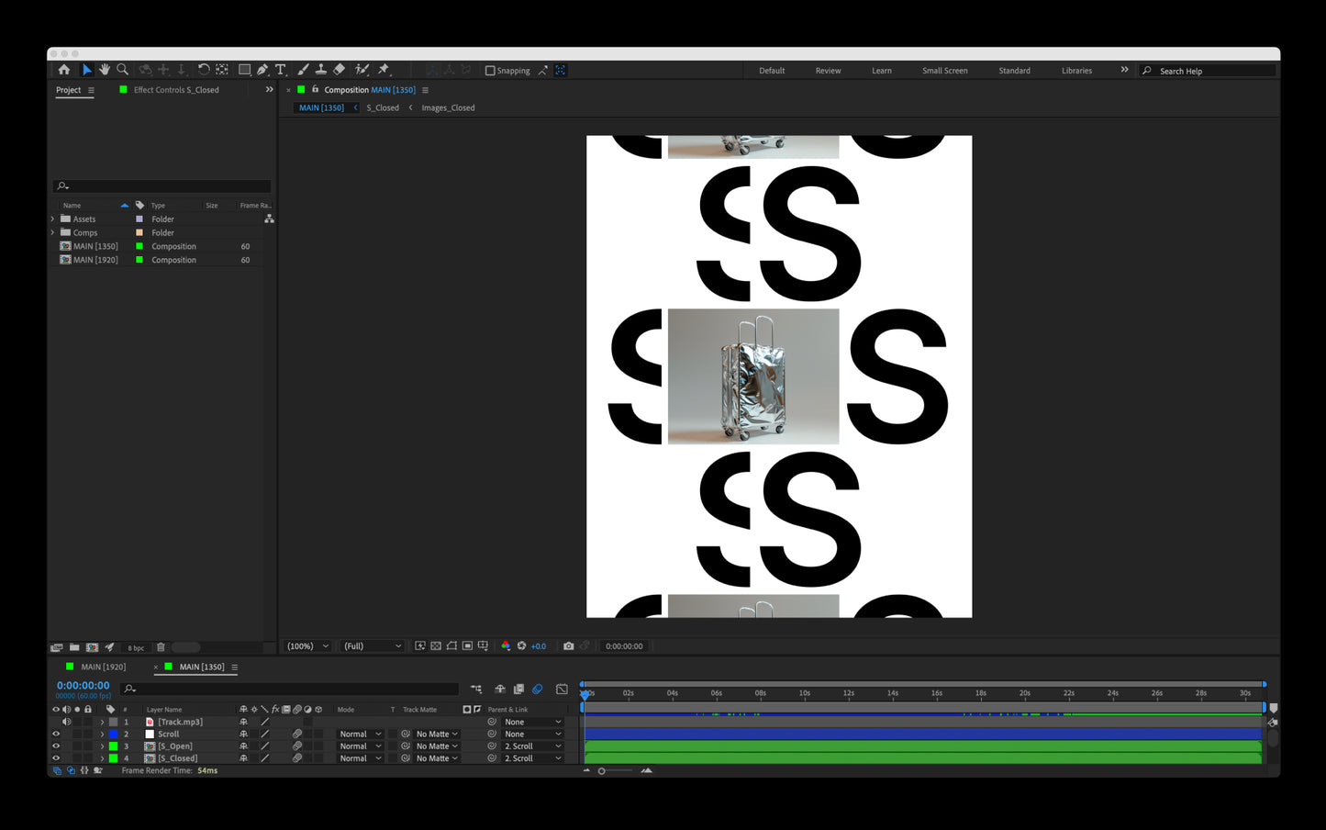1326x830 pixels.
Task: Open Track Matte dropdown for S_Open layer
Action: (436, 746)
